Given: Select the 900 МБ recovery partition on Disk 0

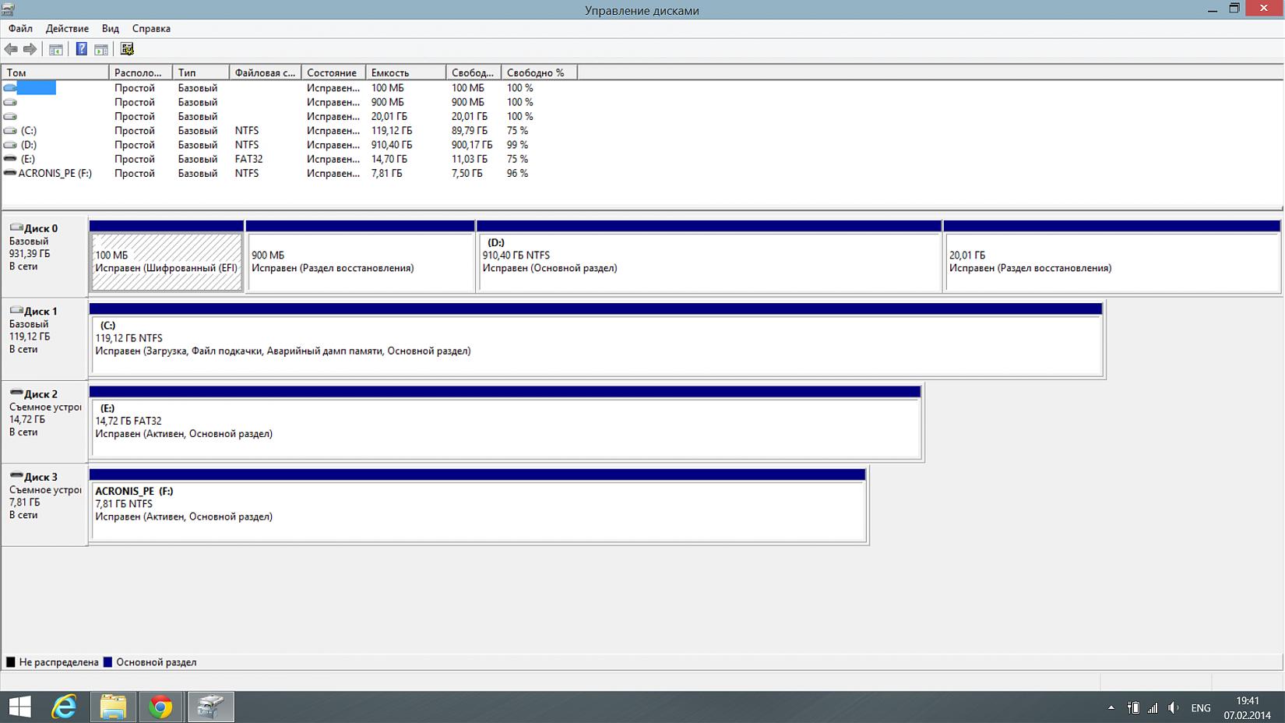Looking at the screenshot, I should [360, 256].
